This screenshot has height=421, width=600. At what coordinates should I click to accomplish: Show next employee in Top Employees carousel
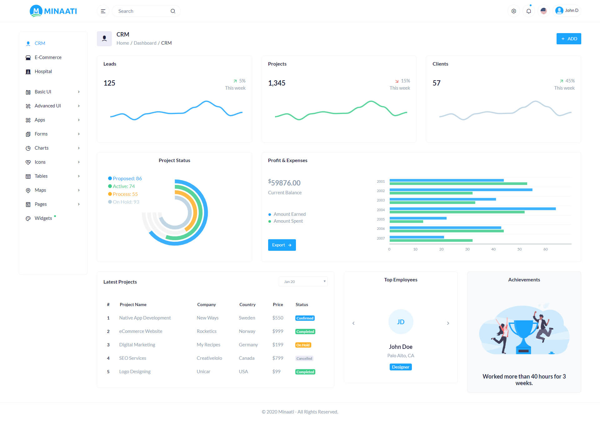point(448,323)
